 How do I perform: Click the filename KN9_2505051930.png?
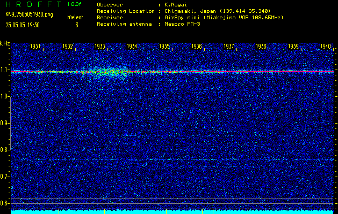[x=29, y=14]
